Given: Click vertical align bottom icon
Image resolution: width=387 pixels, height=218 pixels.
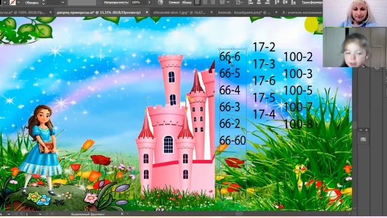Looking at the screenshot, I should (x=293, y=2).
